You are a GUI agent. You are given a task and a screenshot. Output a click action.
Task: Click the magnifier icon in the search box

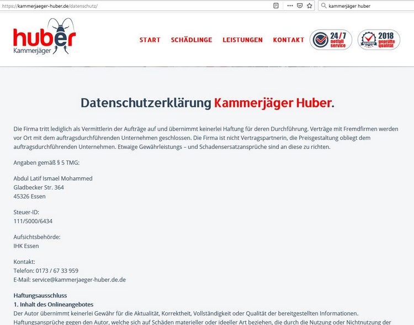[323, 6]
